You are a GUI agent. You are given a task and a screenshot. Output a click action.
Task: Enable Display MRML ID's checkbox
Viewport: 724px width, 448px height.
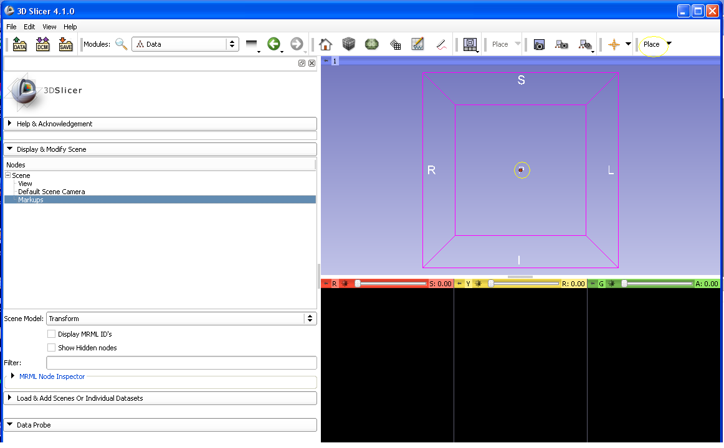coord(52,334)
